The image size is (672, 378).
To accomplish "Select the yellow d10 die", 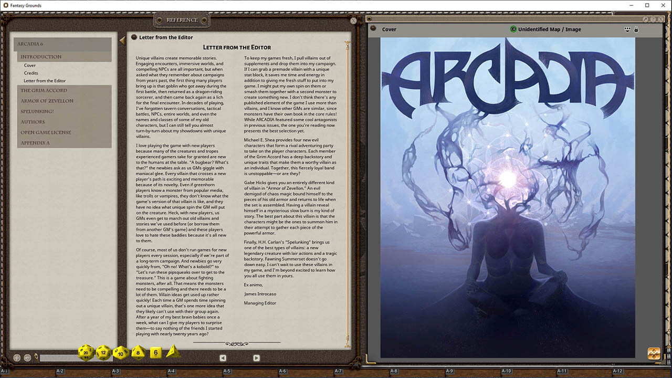I will (121, 352).
